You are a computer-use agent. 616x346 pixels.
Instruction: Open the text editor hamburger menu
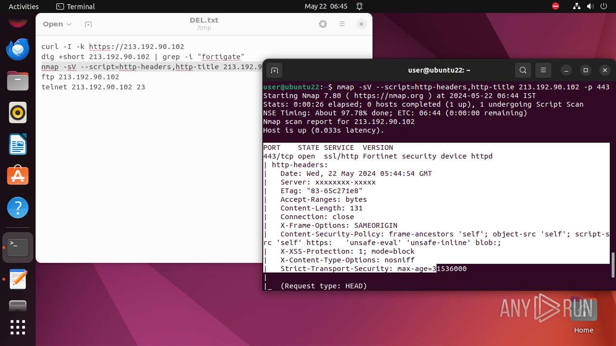[342, 24]
